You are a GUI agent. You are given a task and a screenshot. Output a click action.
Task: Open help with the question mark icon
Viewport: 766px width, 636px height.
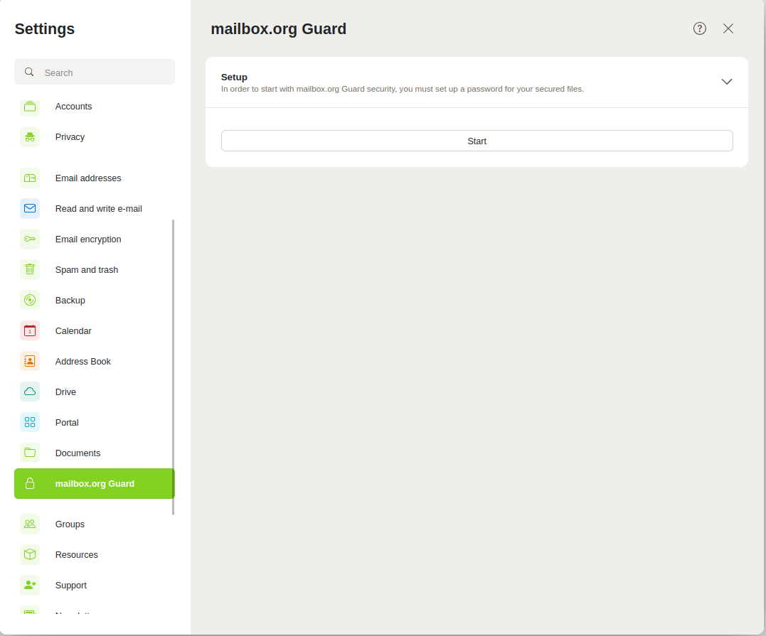pyautogui.click(x=700, y=29)
